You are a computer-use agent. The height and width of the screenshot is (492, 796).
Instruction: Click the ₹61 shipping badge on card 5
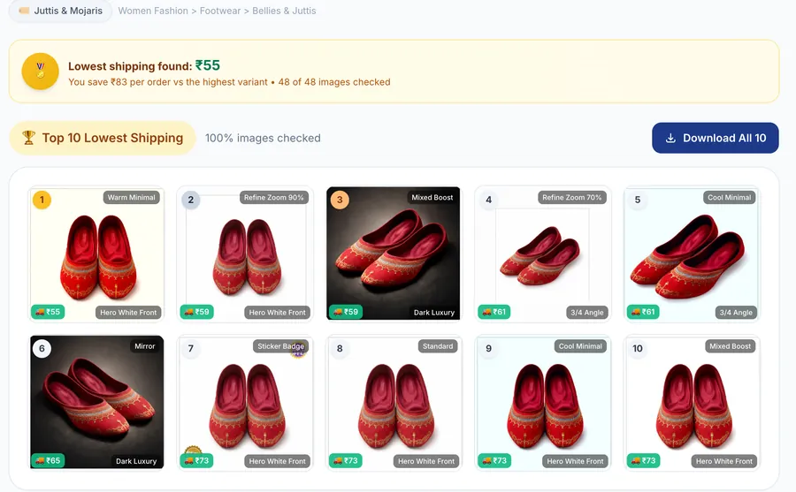(643, 312)
